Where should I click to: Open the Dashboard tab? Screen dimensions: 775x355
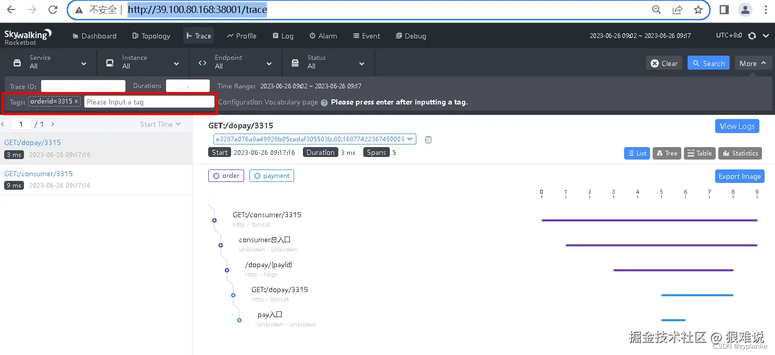tap(95, 36)
